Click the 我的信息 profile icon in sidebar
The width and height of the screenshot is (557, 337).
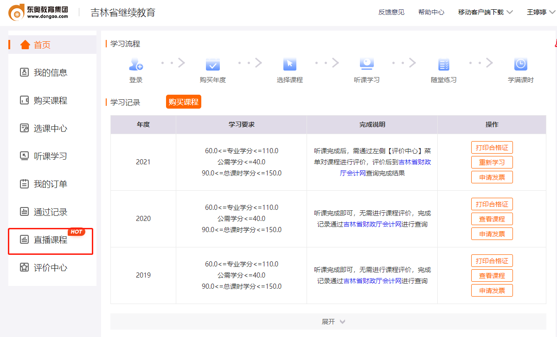pos(24,72)
